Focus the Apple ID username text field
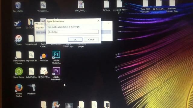The height and width of the screenshot is (108, 193). (73, 32)
